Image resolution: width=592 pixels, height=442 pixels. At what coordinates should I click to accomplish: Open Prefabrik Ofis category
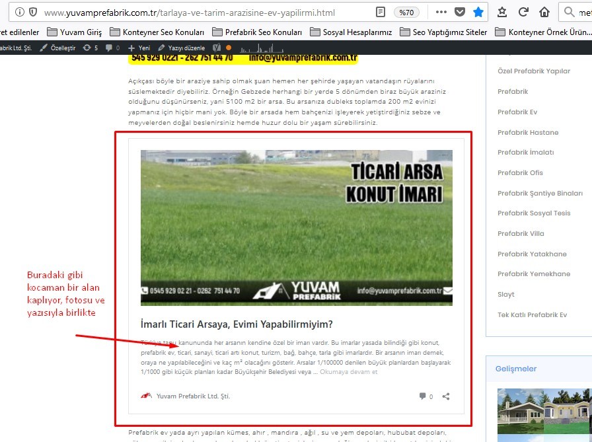(x=520, y=172)
